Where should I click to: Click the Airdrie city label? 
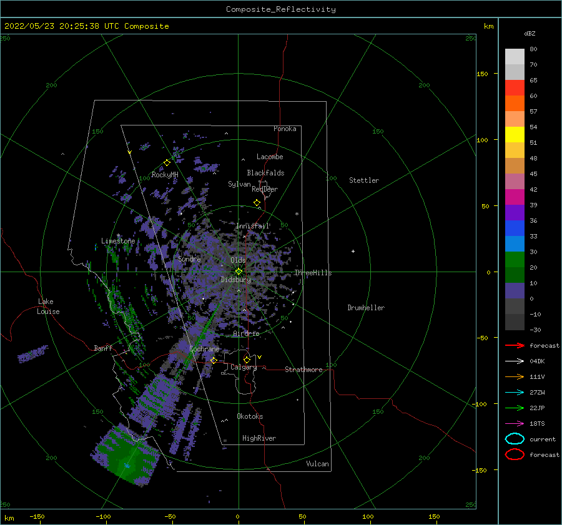[246, 333]
